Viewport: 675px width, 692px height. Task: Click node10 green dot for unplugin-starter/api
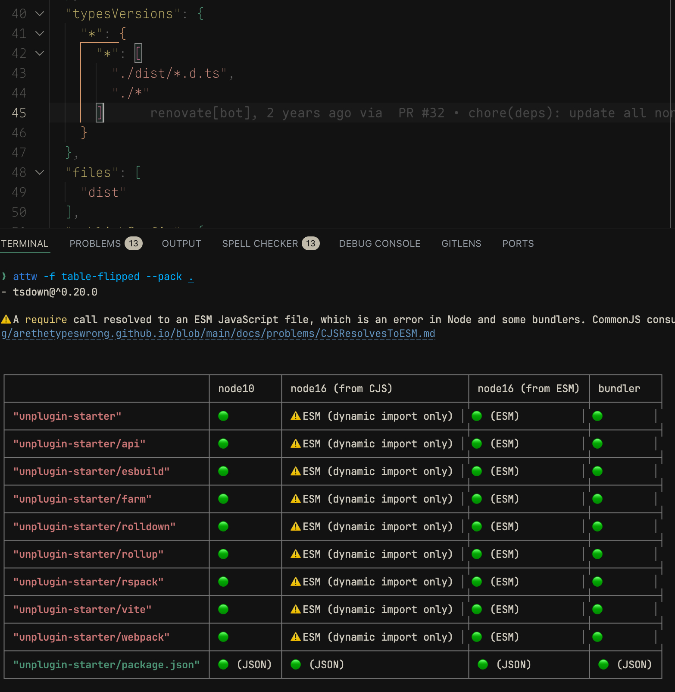point(223,444)
